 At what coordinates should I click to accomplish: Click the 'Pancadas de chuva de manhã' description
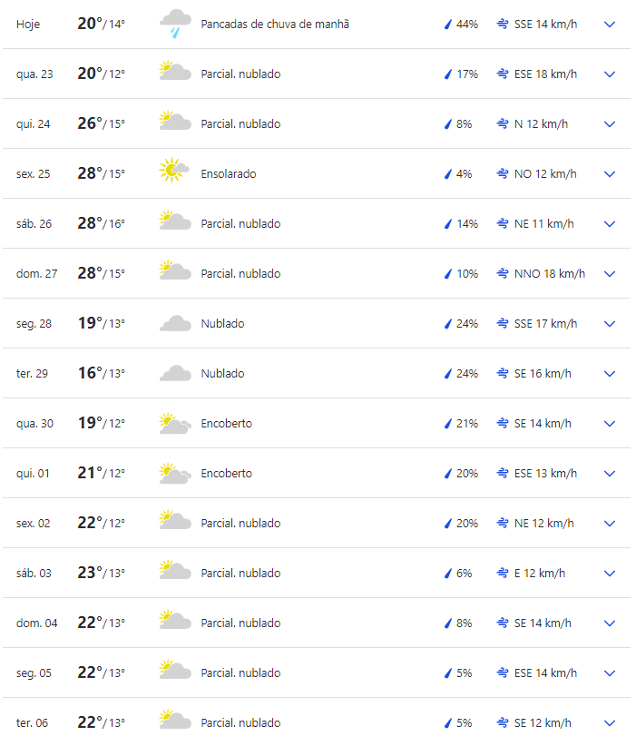(275, 25)
